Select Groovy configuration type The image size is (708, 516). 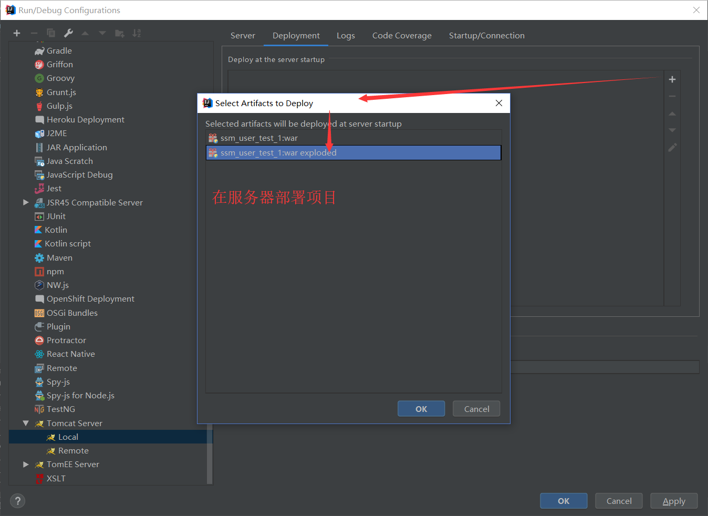pyautogui.click(x=55, y=78)
